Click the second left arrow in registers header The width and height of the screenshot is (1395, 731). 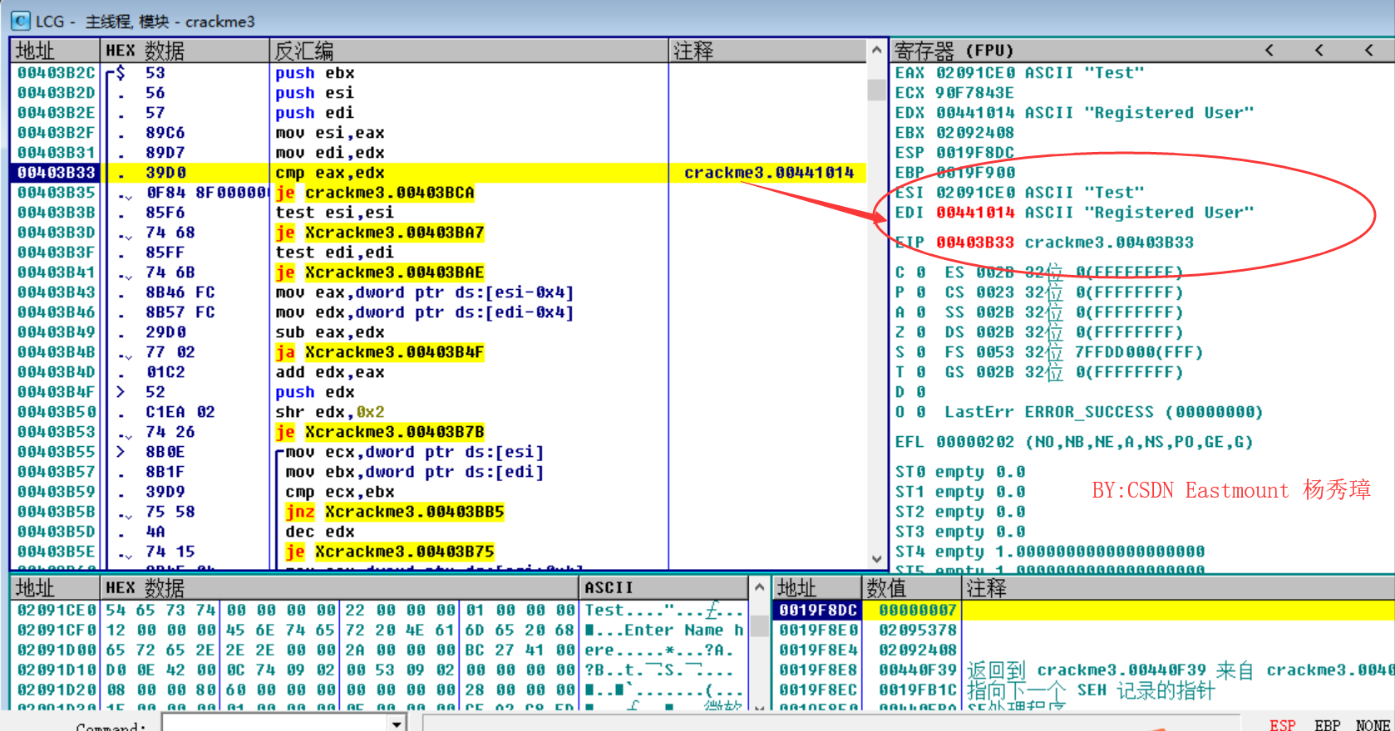click(x=1319, y=51)
